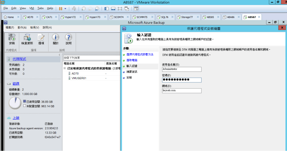287x151 pixels.
Task: Click the disk usage pie chart
Action: (15, 103)
